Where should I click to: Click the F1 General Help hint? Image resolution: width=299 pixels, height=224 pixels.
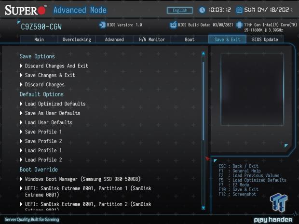(x=240, y=171)
